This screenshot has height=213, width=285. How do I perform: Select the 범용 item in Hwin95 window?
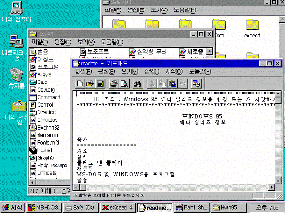39,52
